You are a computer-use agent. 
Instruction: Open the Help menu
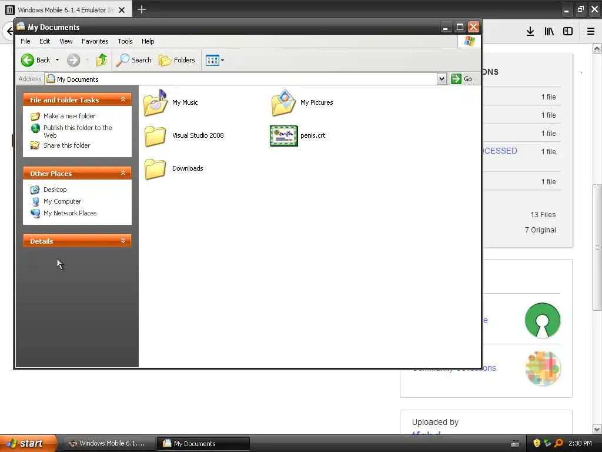tap(148, 41)
